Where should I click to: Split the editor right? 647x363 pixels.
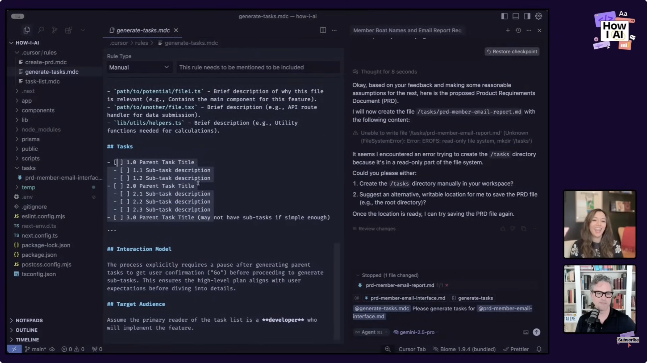click(323, 30)
